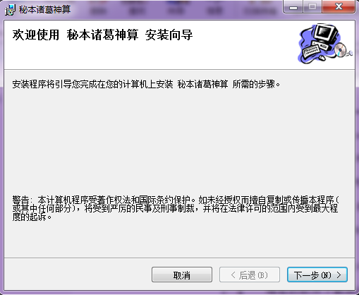The height and width of the screenshot is (295, 359).
Task: Click the installer icon in the title bar
Action: (x=10, y=10)
